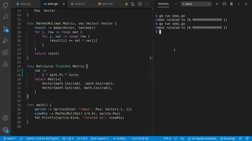Change UTF-8 file encoding
The height and width of the screenshot is (141, 252).
pyautogui.click(x=167, y=138)
